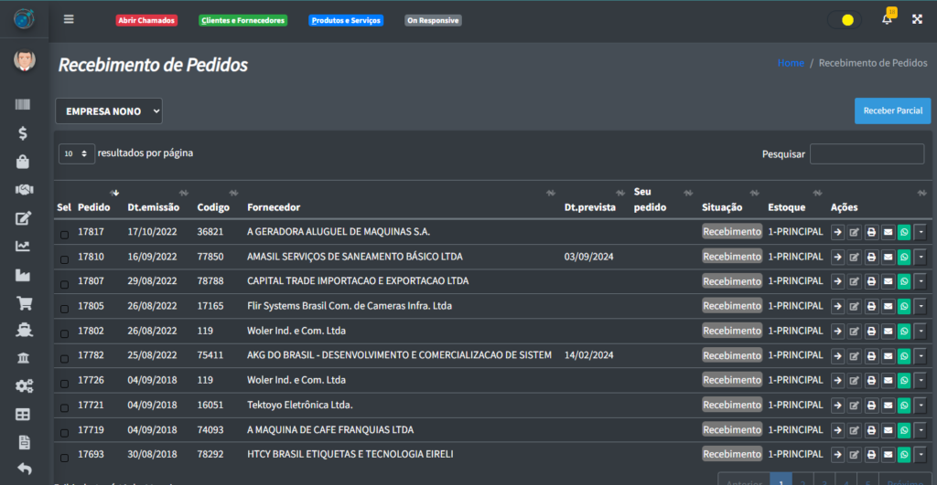The height and width of the screenshot is (485, 937).
Task: Click the Pesquisar search field
Action: pyautogui.click(x=866, y=154)
